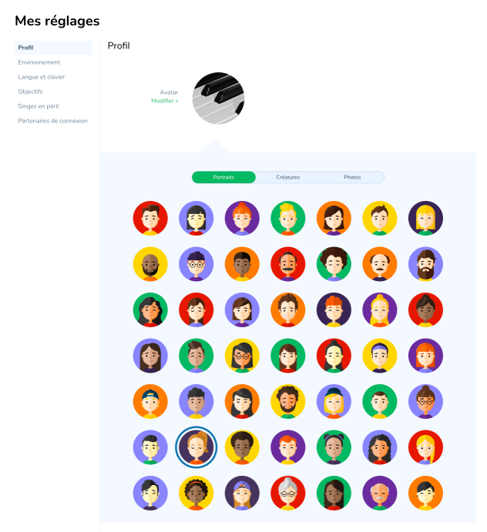This screenshot has height=532, width=487.
Task: Switch to the Créatures avatar tab
Action: point(288,177)
